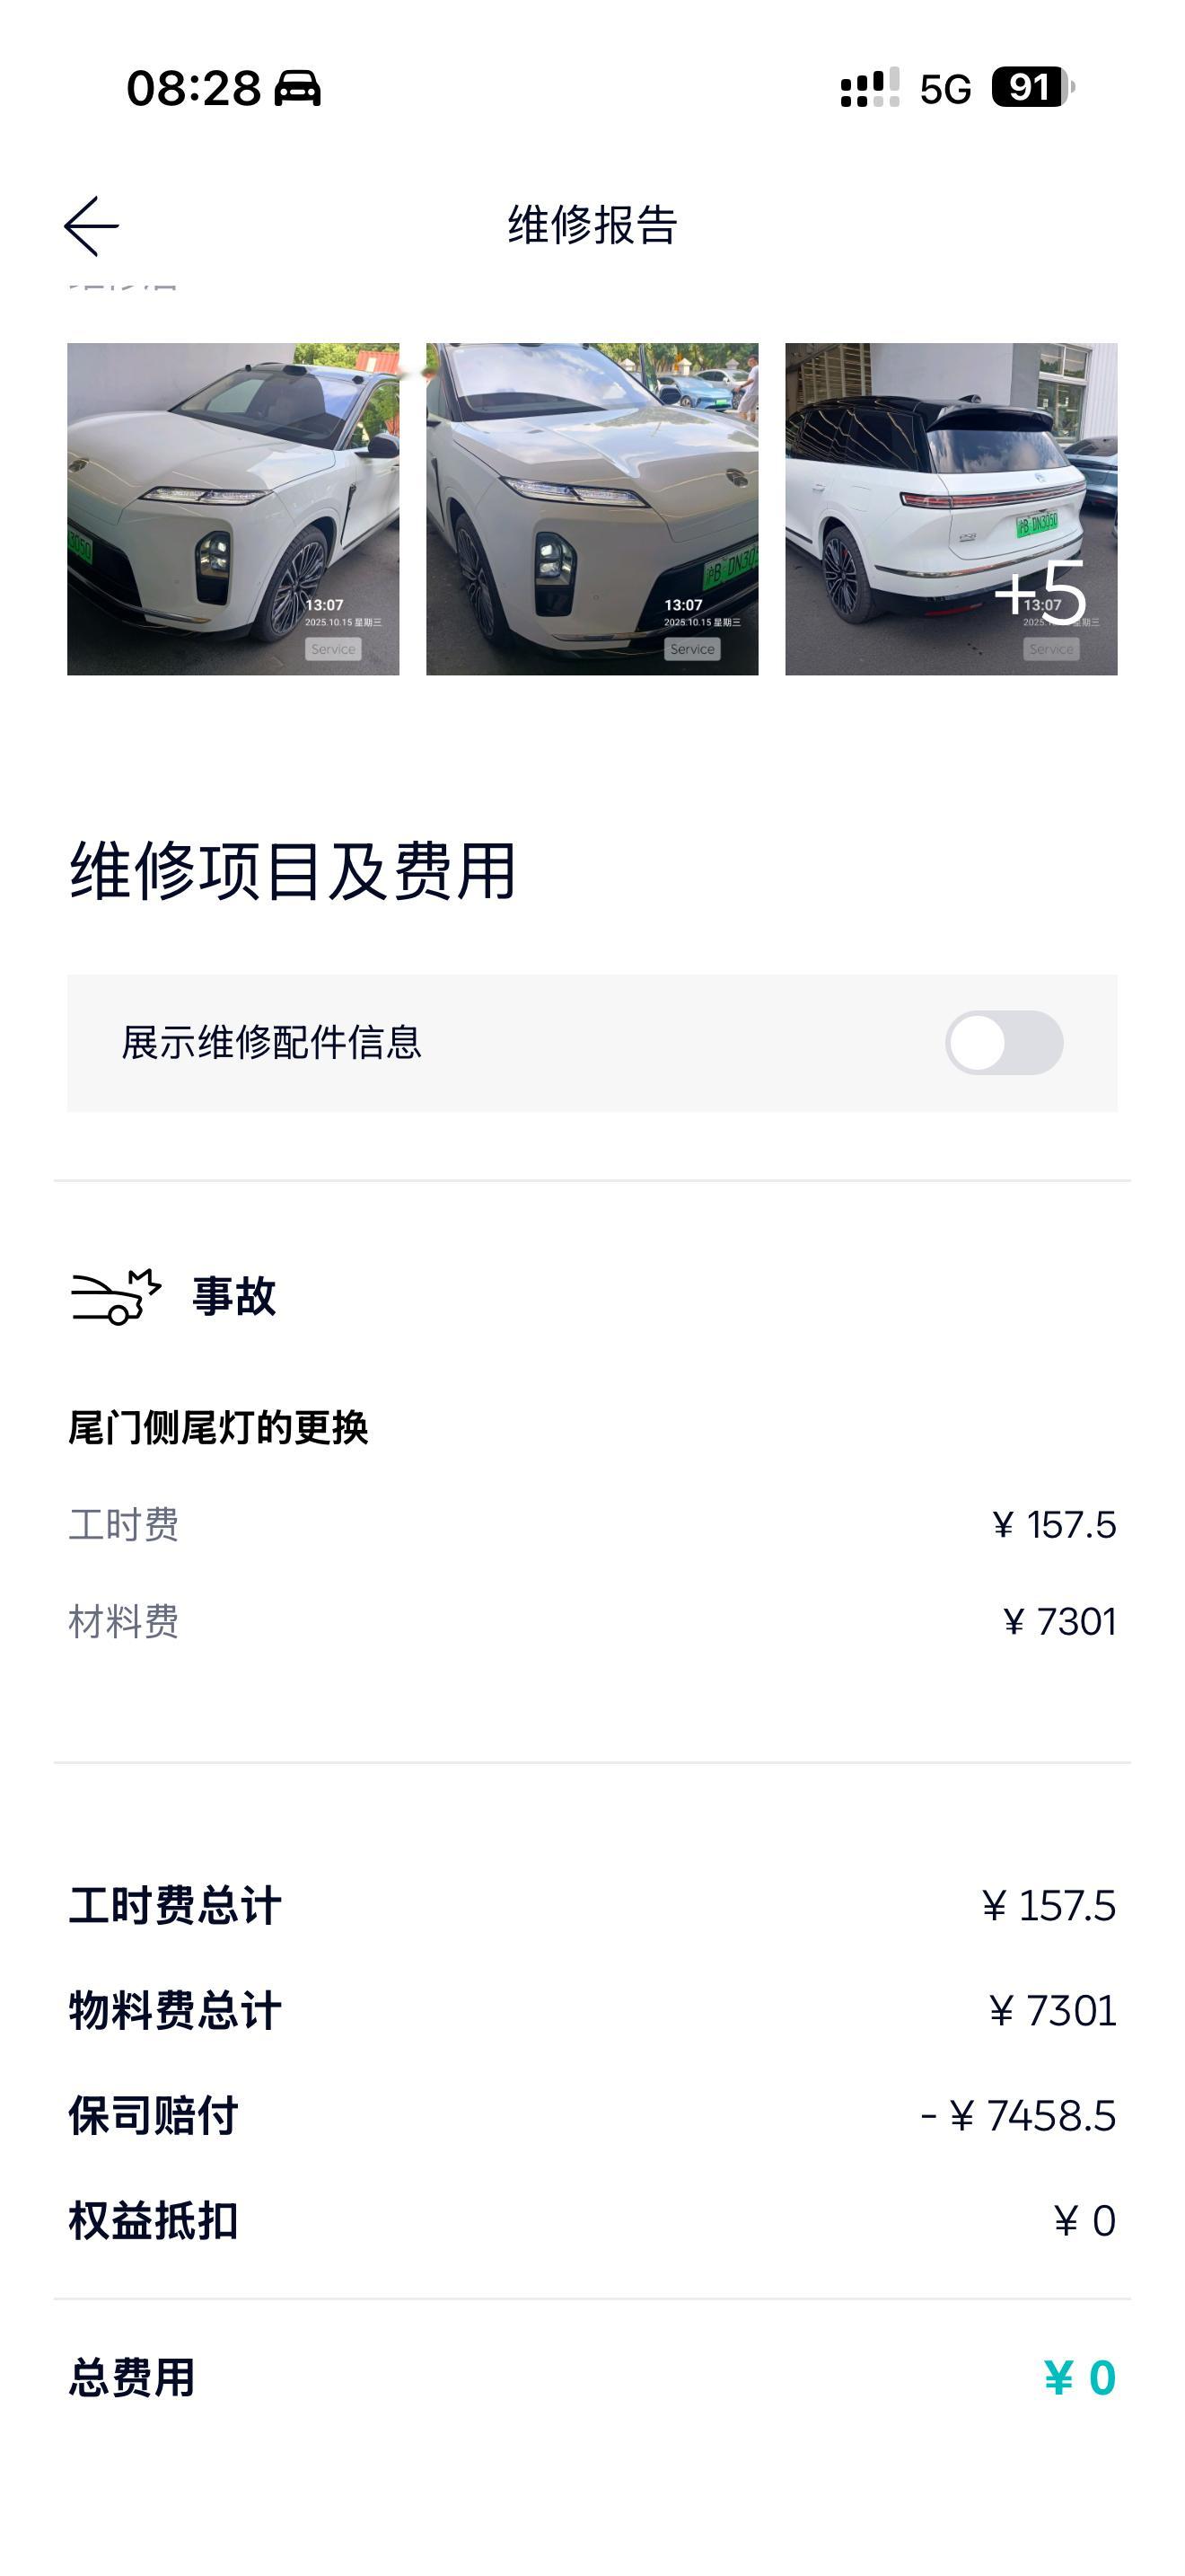This screenshot has width=1185, height=2576.
Task: Tap the 权益抵扣 row label
Action: (x=153, y=2221)
